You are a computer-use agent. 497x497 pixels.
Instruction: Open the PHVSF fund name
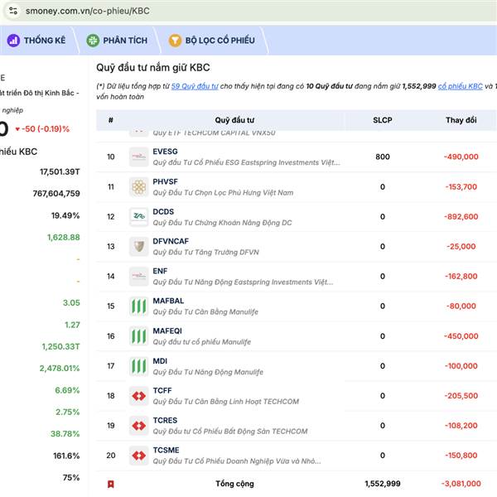165,181
